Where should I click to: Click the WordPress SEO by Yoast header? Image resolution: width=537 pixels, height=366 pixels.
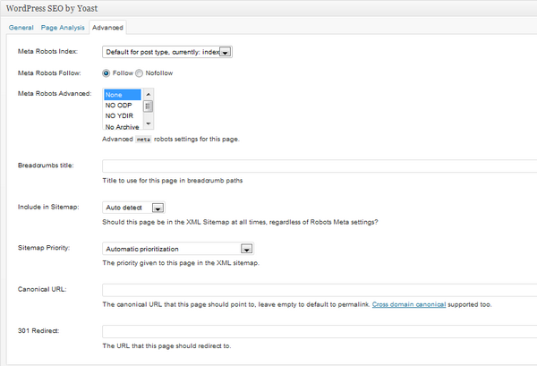[52, 8]
